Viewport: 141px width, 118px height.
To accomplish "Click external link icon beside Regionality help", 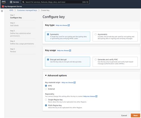I will tap(96, 96).
